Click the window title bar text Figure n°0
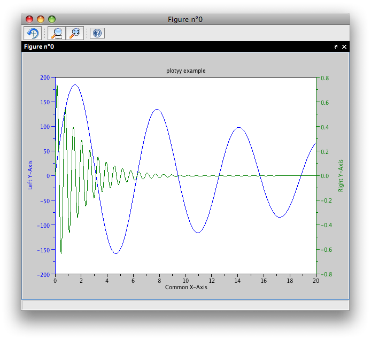This screenshot has height=340, width=371. (185, 19)
